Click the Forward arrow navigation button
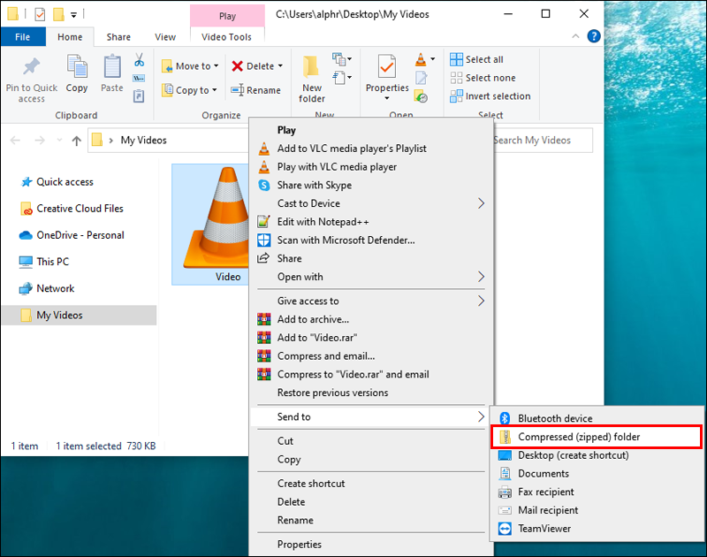The image size is (707, 557). point(40,141)
